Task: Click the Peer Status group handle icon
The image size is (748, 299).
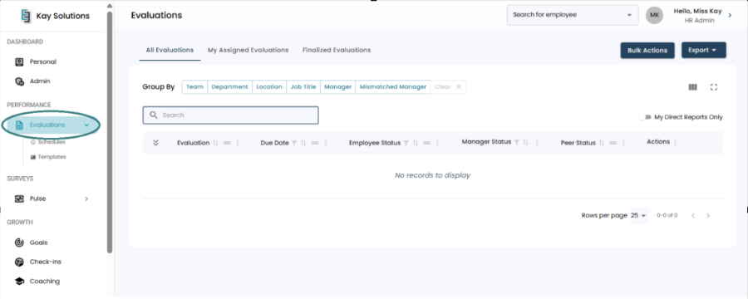Action: [x=613, y=143]
